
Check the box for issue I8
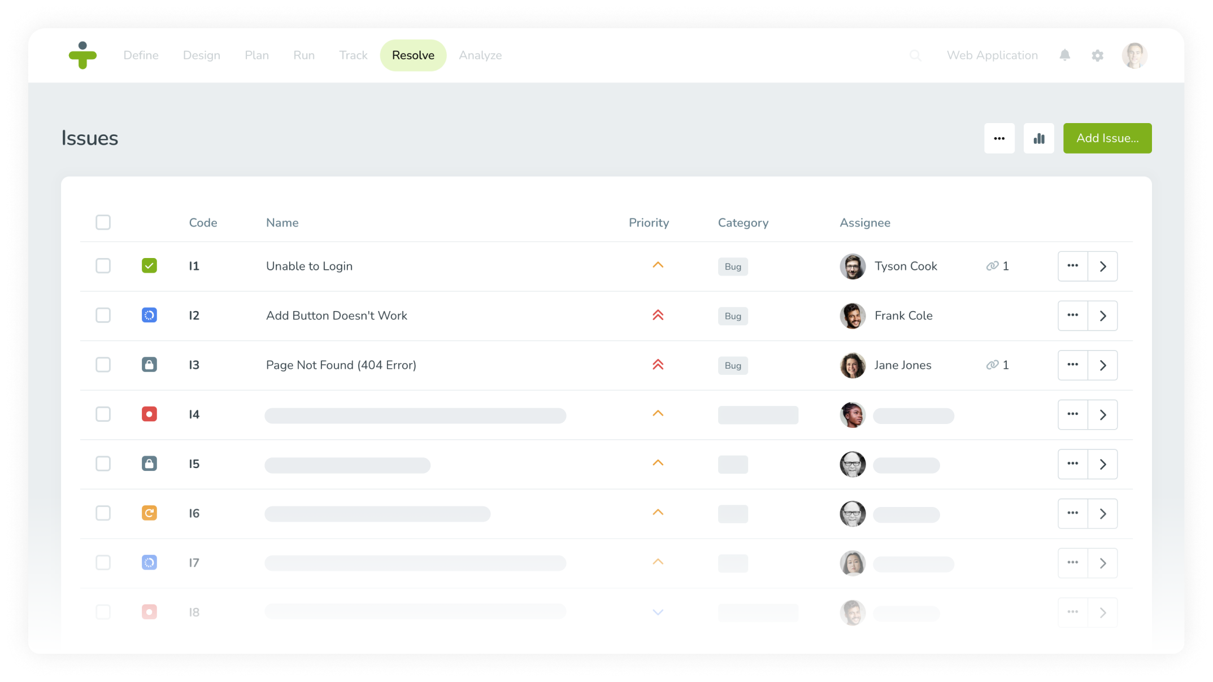(x=103, y=612)
